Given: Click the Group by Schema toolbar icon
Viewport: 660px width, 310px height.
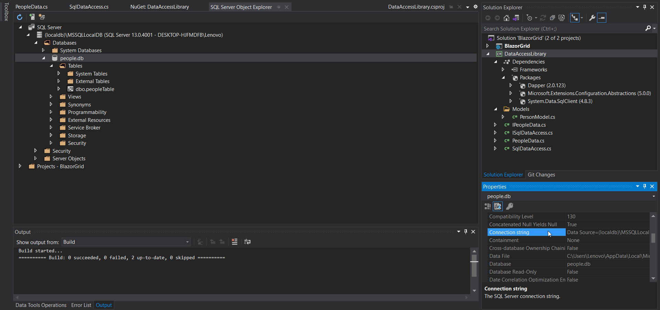Looking at the screenshot, I should coord(42,17).
